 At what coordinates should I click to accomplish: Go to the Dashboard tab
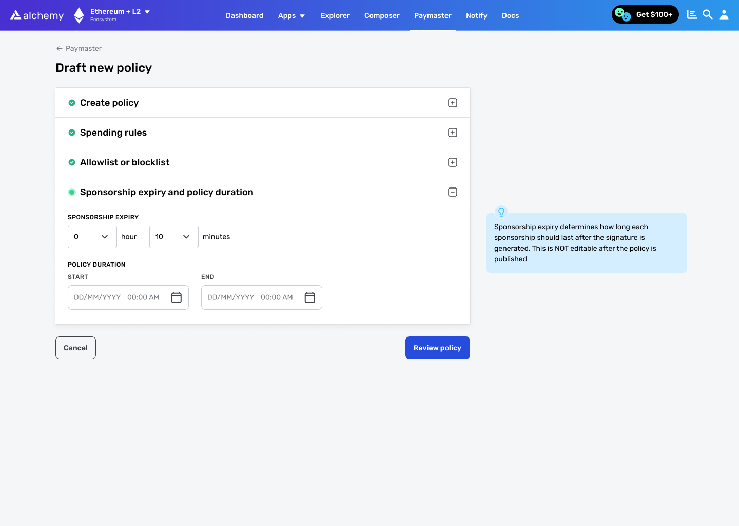pos(244,15)
